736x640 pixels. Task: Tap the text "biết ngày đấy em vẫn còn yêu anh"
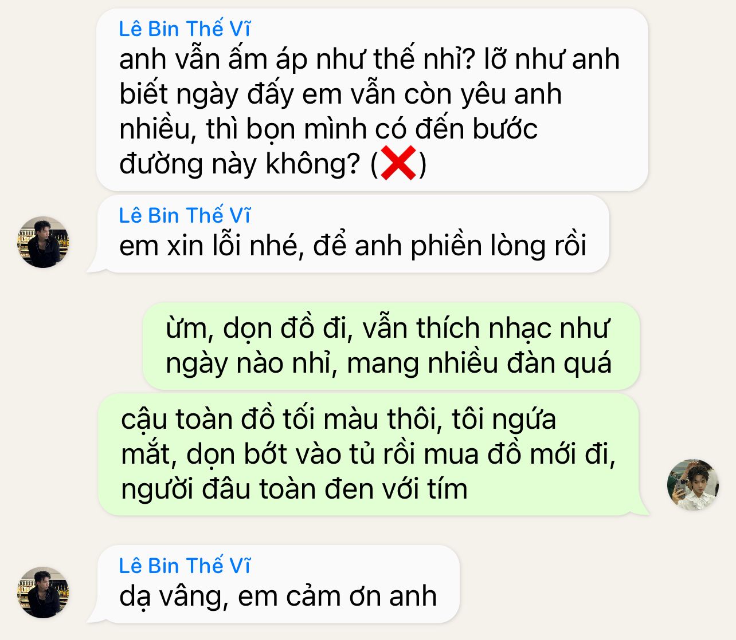340,94
